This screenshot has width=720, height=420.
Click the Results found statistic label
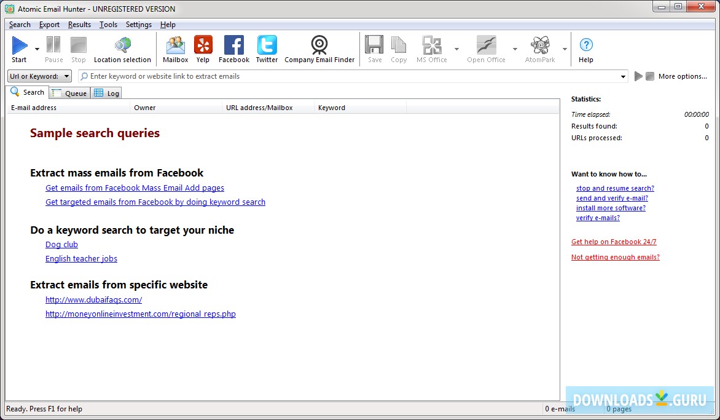point(594,126)
